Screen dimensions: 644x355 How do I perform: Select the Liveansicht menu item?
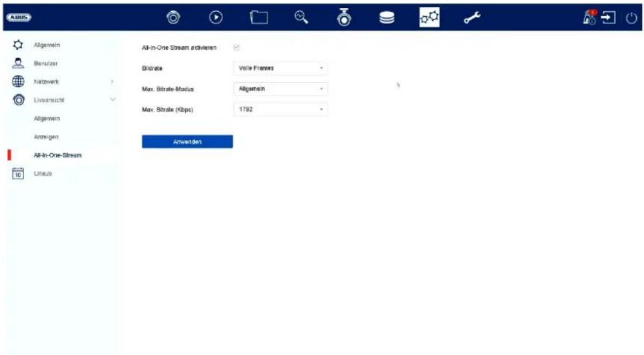pyautogui.click(x=49, y=100)
